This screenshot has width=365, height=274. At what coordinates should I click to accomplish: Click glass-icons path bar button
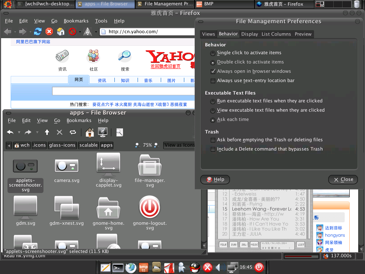[x=62, y=145]
